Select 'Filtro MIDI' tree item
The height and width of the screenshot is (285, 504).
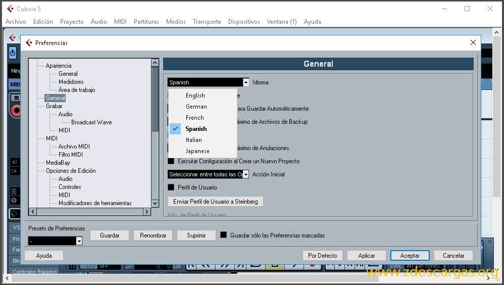[x=71, y=155]
